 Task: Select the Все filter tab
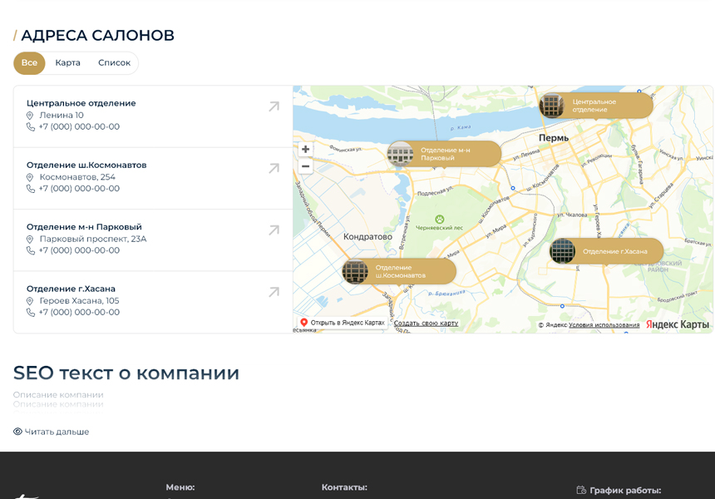[29, 63]
